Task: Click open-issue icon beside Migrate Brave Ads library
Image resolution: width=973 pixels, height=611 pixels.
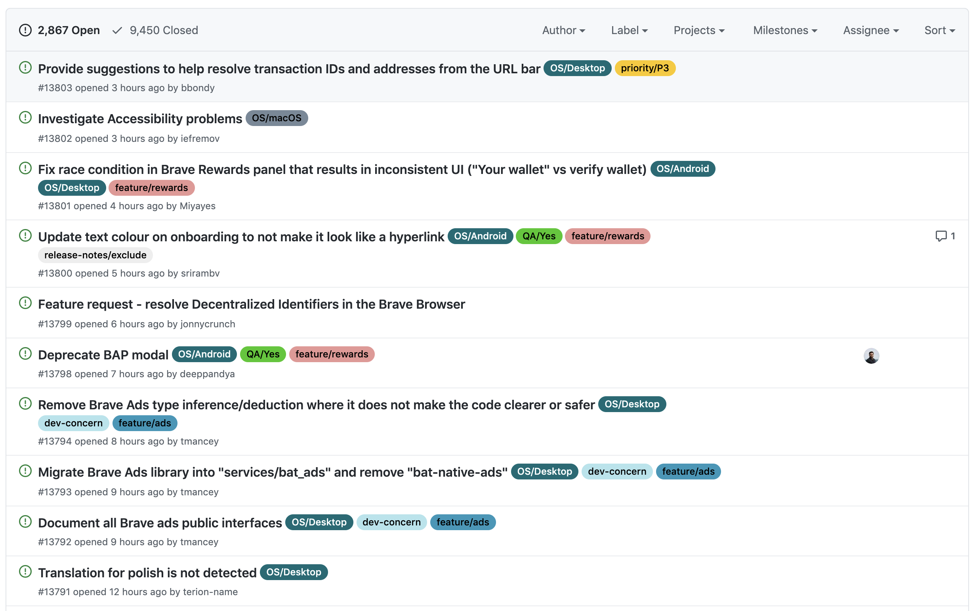Action: pyautogui.click(x=25, y=471)
